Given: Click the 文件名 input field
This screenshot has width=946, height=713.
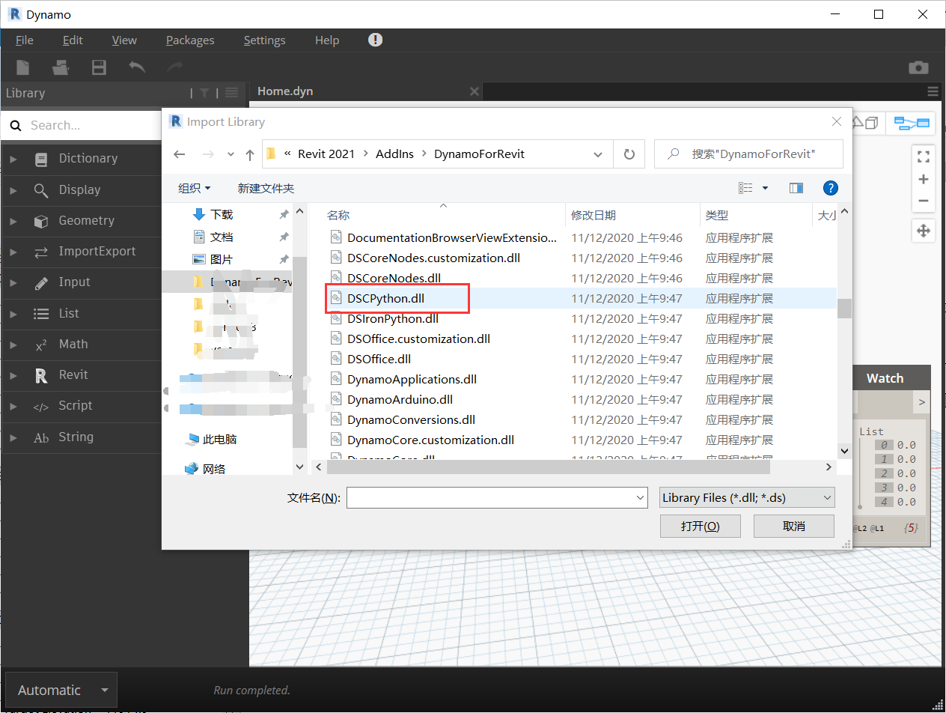Looking at the screenshot, I should tap(494, 497).
